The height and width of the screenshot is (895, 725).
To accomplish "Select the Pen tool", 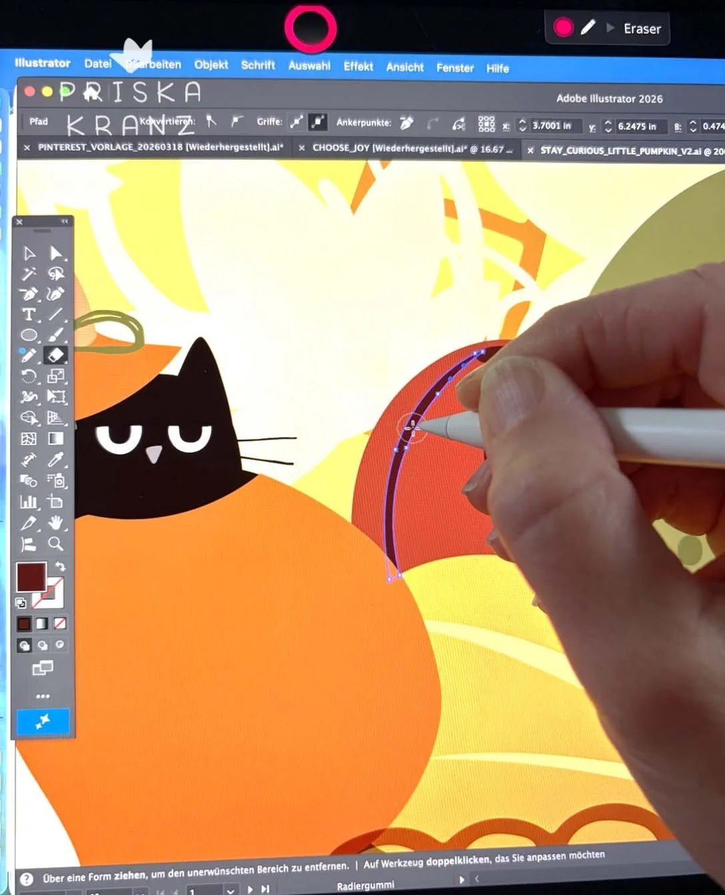I will pyautogui.click(x=29, y=294).
